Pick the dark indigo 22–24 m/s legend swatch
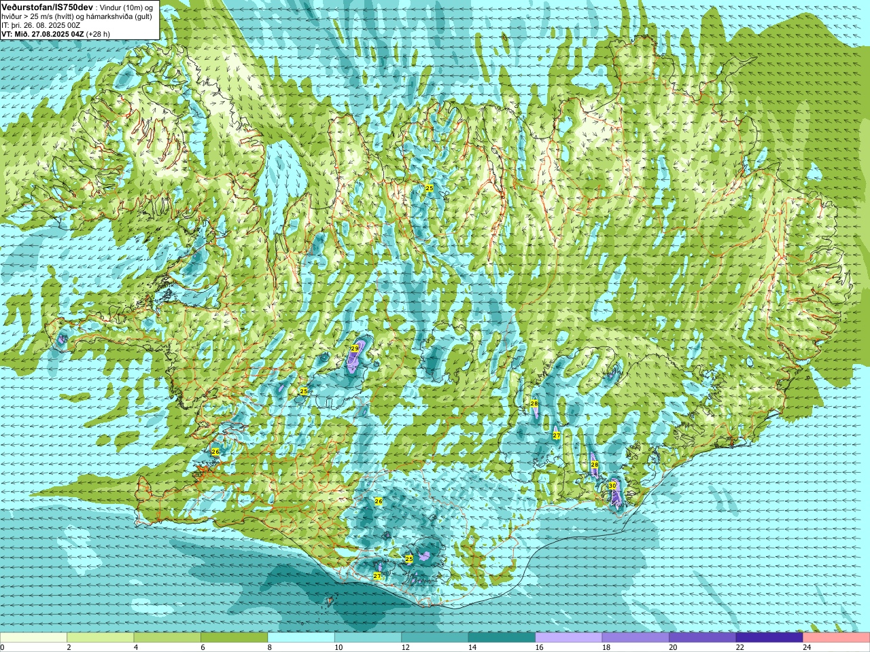 click(769, 638)
